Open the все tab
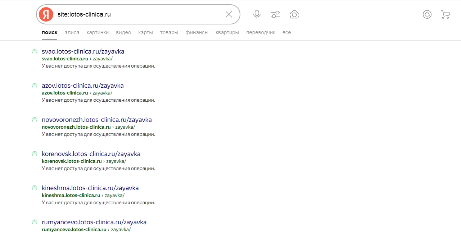Screen dimensions: 461x234 tap(287, 32)
